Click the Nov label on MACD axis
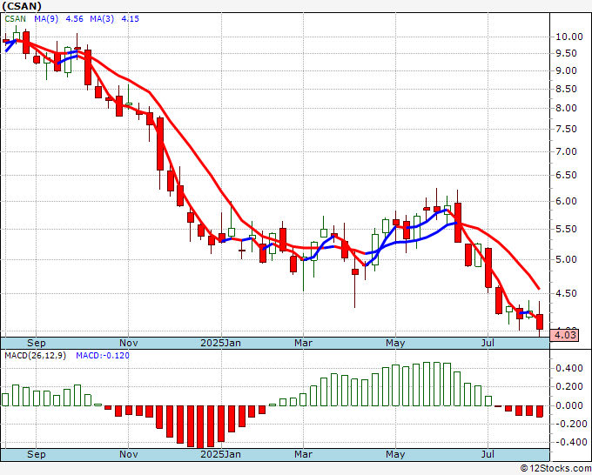Screen dimensions: 592x475 point(128,454)
